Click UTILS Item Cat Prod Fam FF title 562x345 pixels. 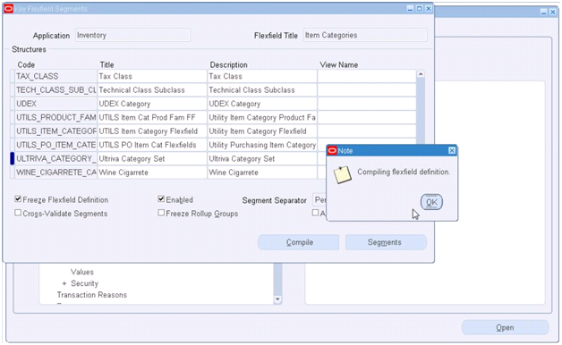pos(152,117)
